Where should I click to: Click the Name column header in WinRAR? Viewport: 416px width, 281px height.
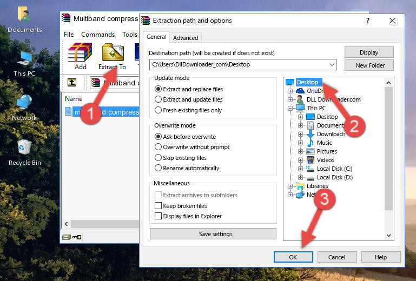click(74, 99)
